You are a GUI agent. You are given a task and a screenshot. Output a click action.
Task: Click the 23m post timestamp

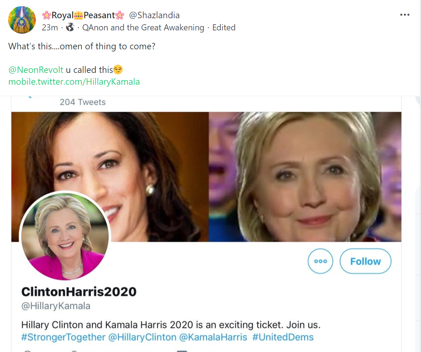pyautogui.click(x=50, y=28)
